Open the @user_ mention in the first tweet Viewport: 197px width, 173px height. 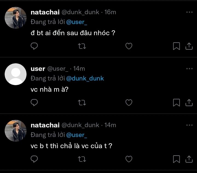(x=77, y=22)
